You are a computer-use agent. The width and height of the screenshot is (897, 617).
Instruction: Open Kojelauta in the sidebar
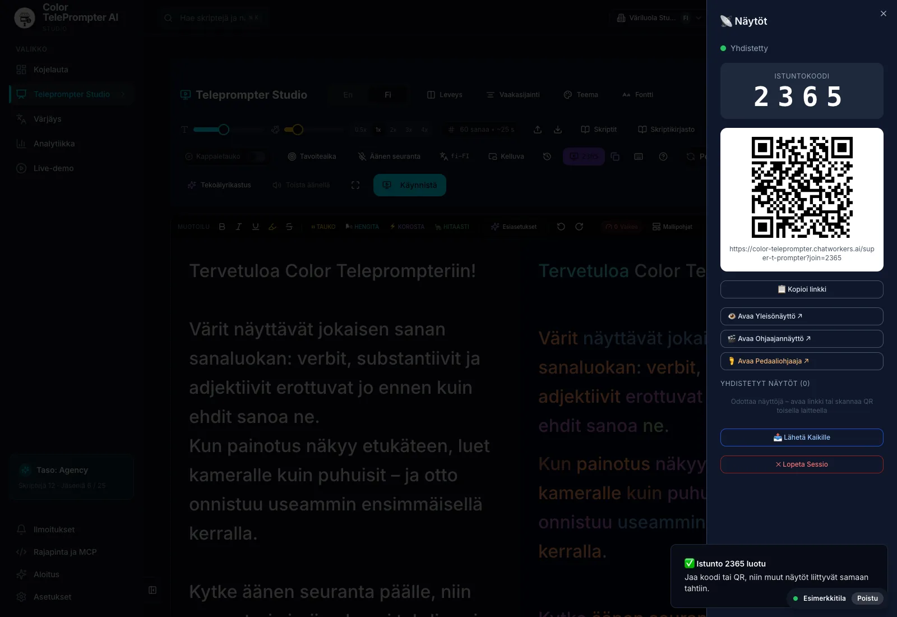[72, 70]
